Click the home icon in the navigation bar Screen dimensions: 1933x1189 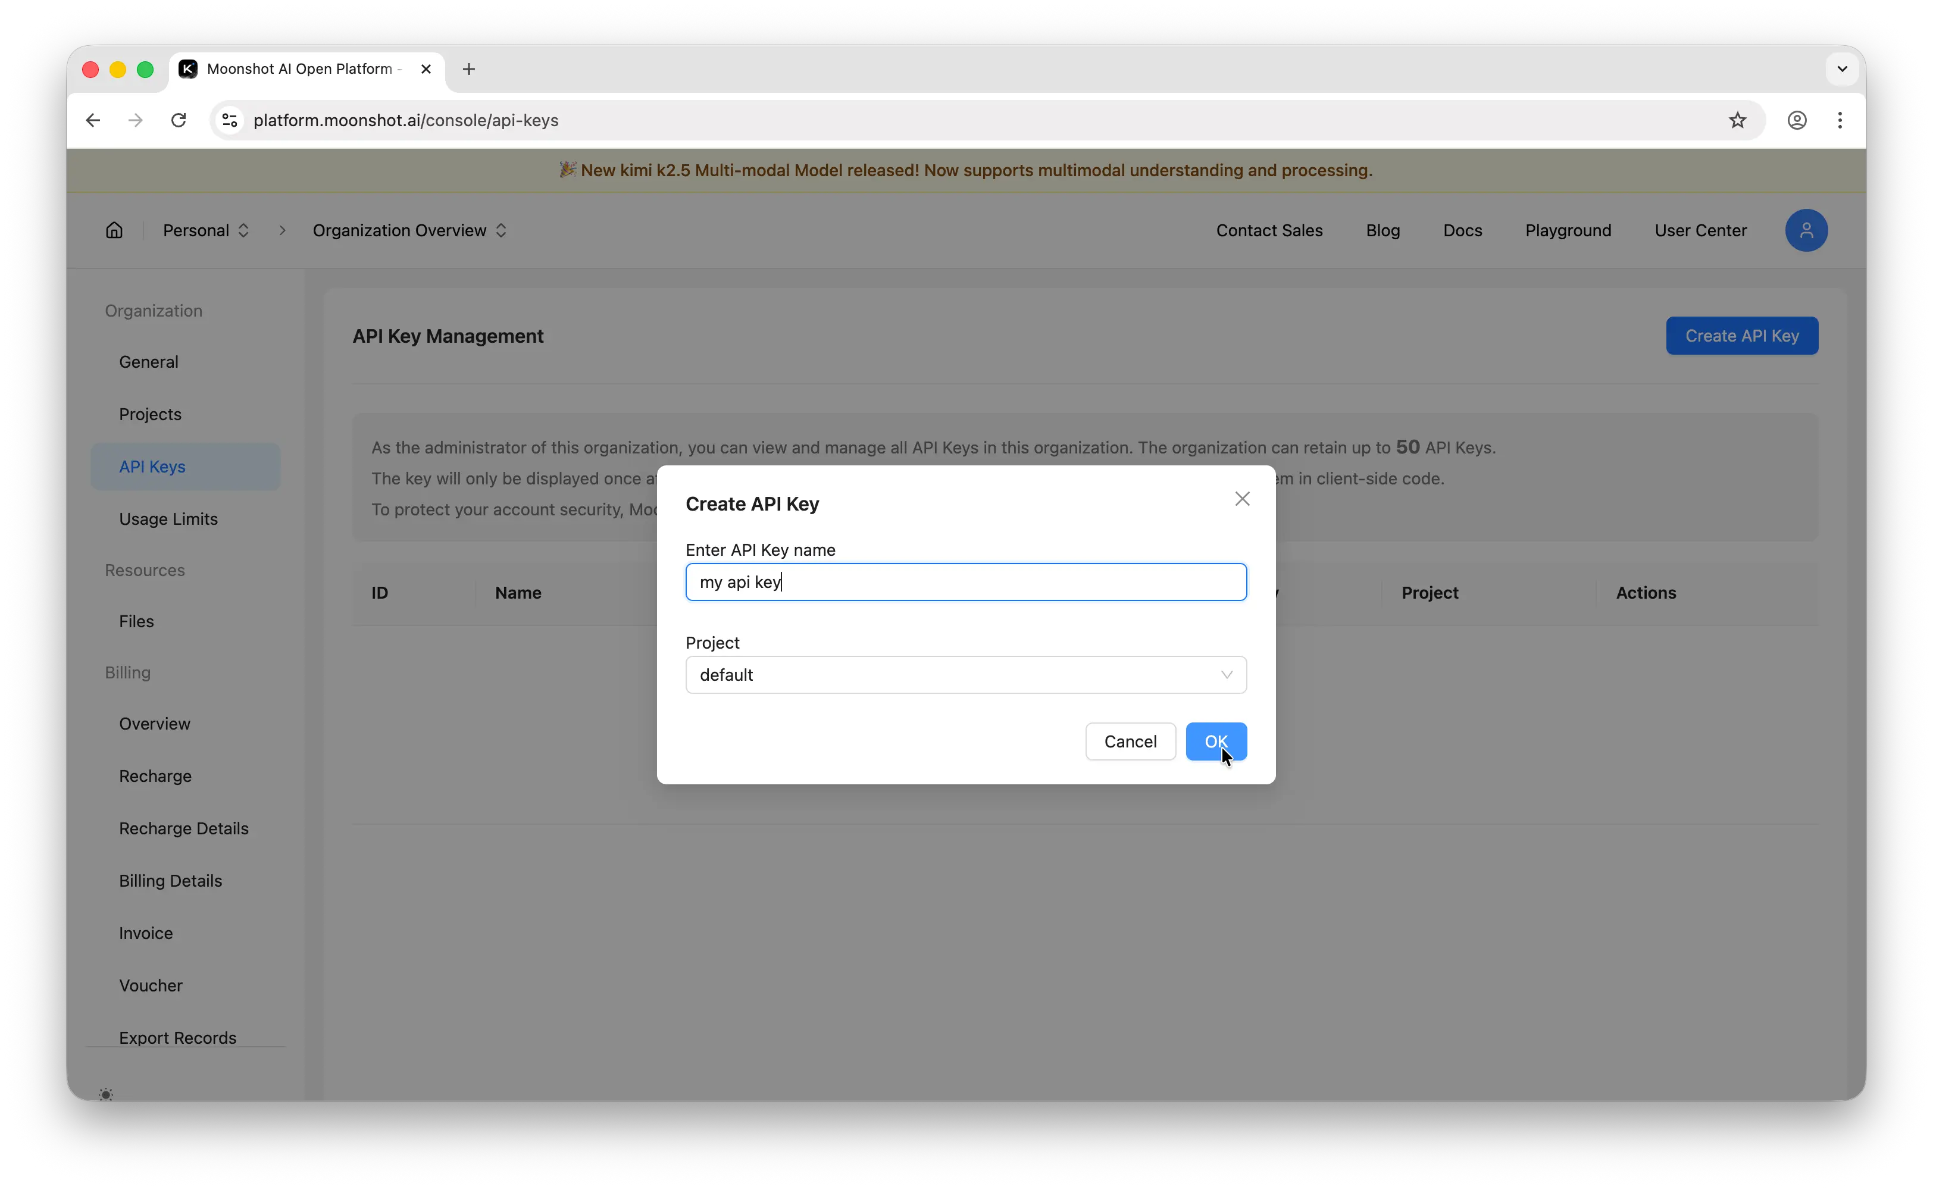pyautogui.click(x=113, y=230)
